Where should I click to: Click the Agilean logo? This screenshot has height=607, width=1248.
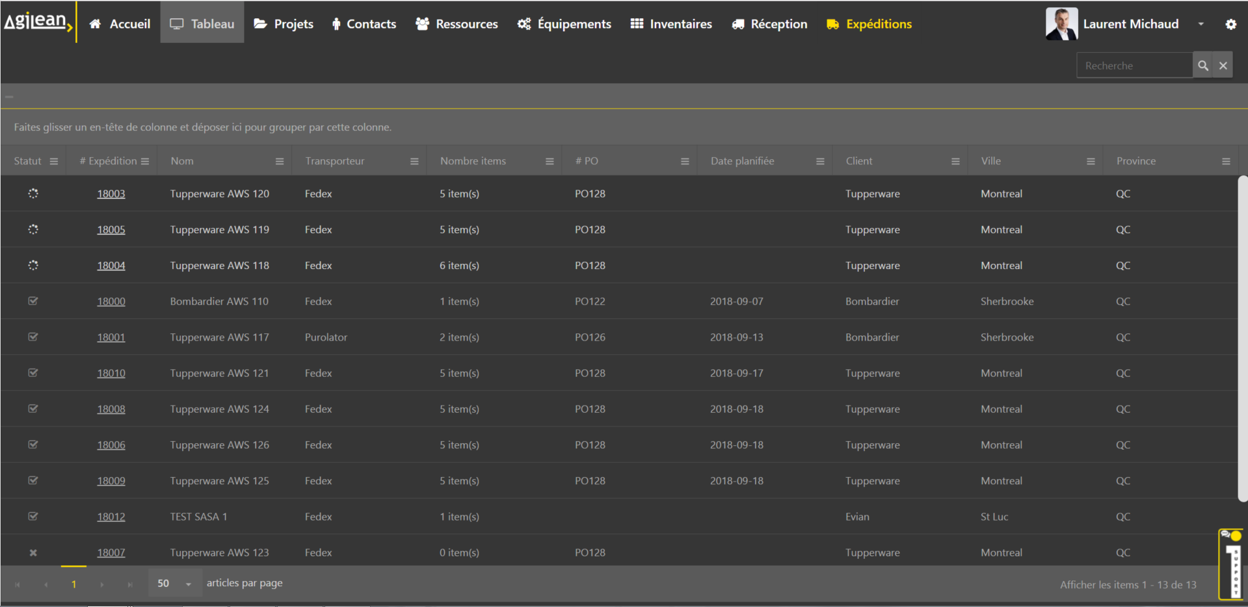point(38,23)
